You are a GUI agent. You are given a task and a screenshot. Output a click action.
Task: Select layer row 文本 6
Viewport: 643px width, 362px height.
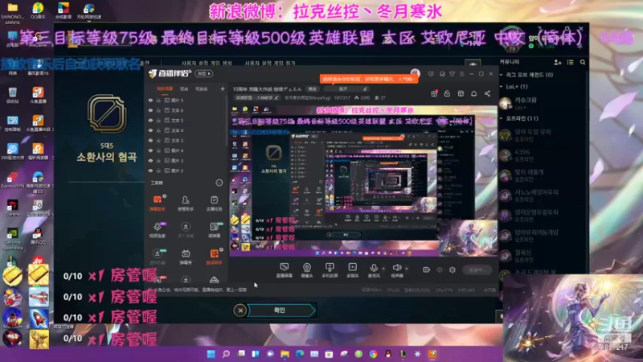click(x=186, y=110)
